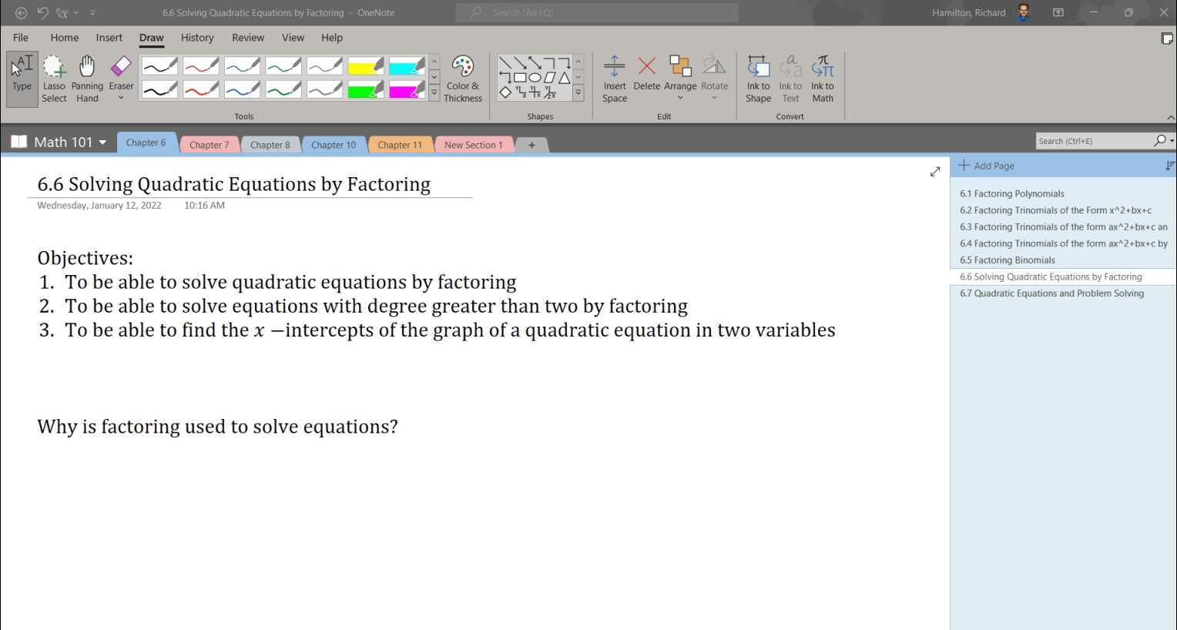Viewport: 1177px width, 630px height.
Task: Select the Lasso Select tool
Action: point(54,79)
